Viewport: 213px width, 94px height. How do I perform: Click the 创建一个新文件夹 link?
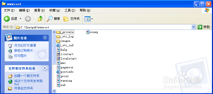coord(27,76)
